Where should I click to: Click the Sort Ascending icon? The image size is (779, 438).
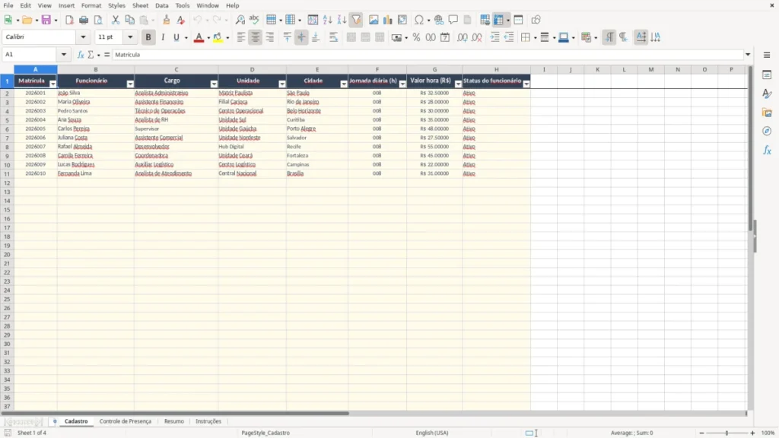tap(327, 20)
